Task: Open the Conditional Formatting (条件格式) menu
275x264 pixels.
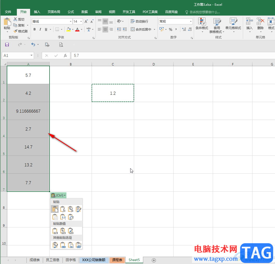Action: tap(202, 25)
